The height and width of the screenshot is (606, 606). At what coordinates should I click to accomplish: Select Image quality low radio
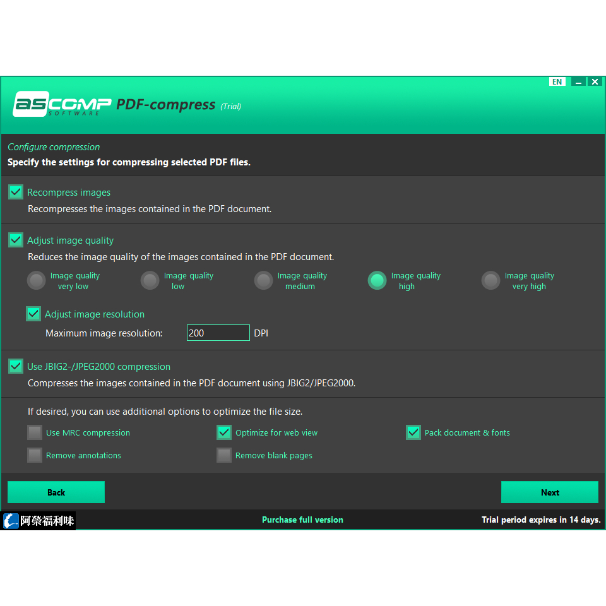150,280
